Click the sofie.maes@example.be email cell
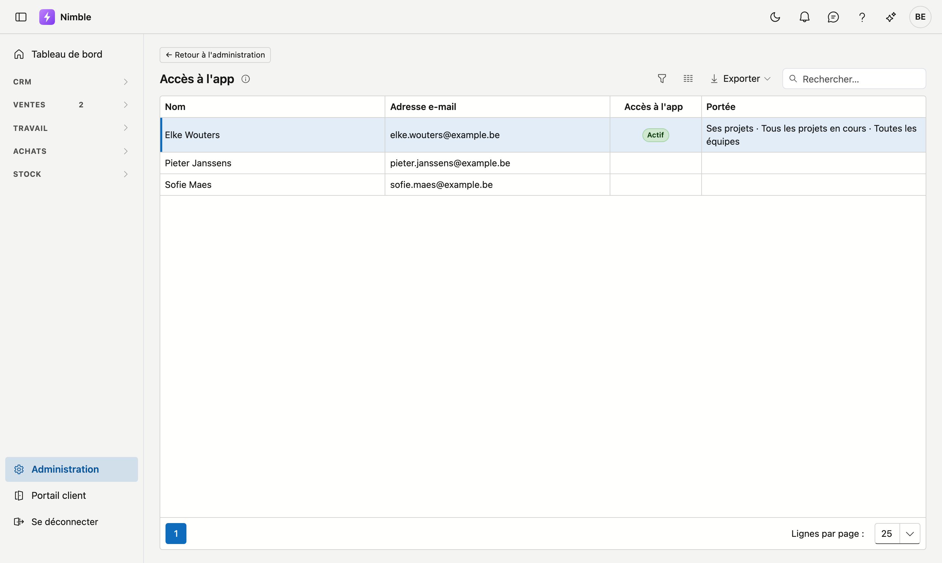This screenshot has width=942, height=563. 497,185
